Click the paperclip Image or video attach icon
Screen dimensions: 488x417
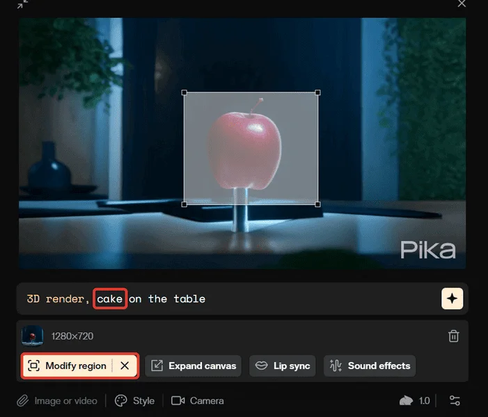tap(23, 400)
